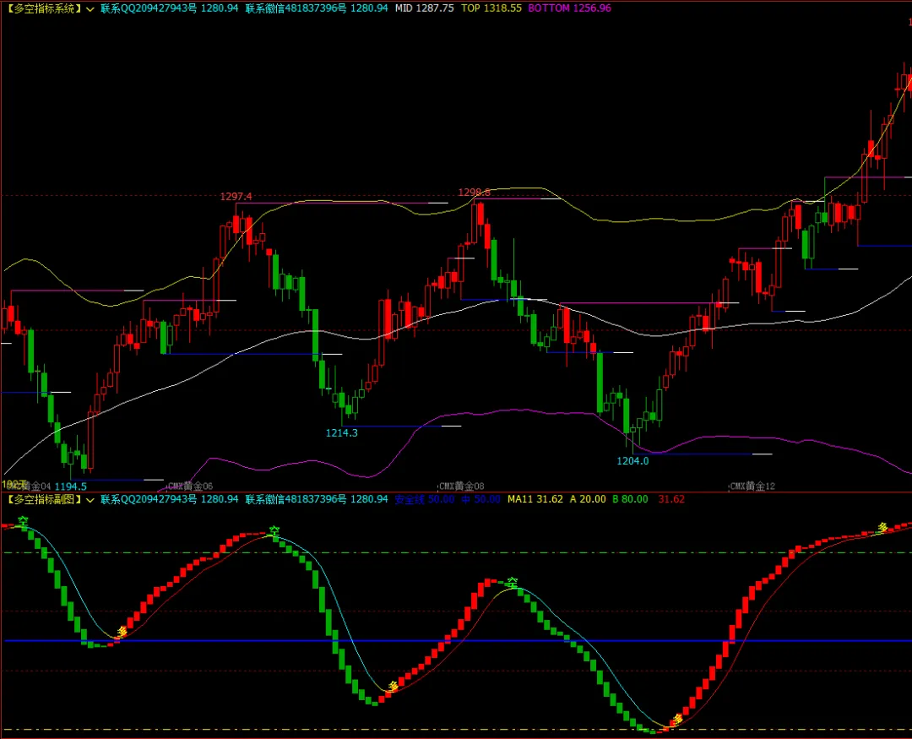Click the 1298.8 high price label

pos(474,193)
